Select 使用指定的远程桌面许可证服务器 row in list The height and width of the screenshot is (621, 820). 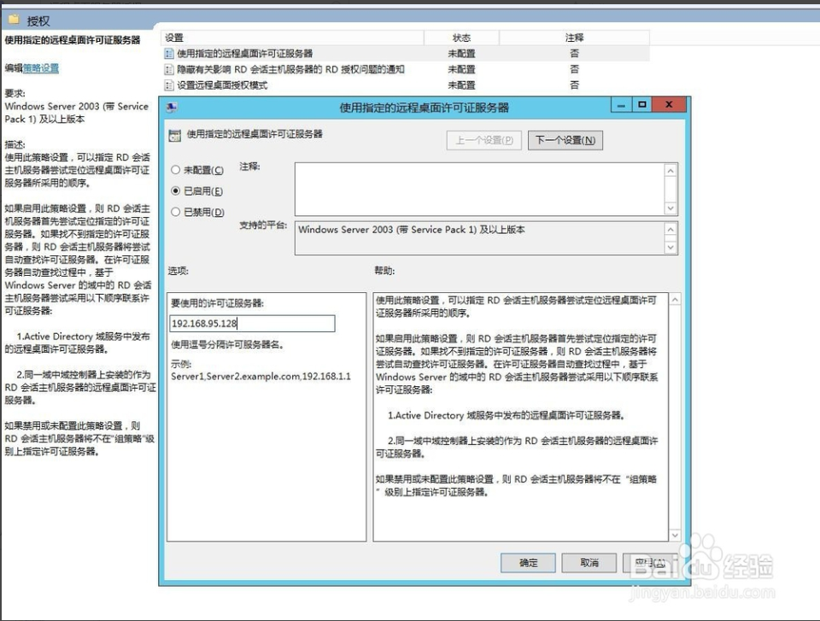coord(405,53)
